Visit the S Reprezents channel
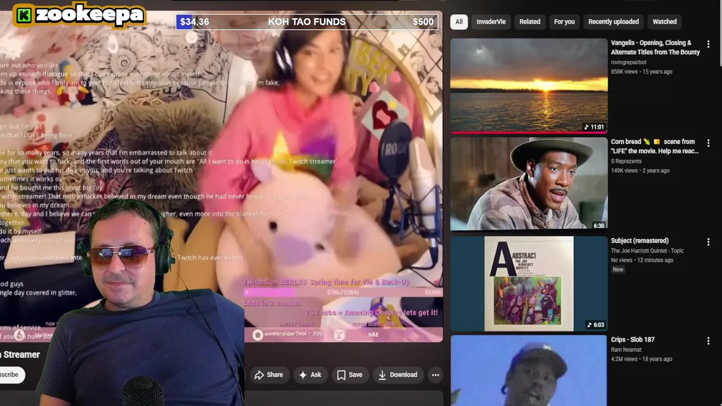722x406 pixels. pyautogui.click(x=626, y=161)
